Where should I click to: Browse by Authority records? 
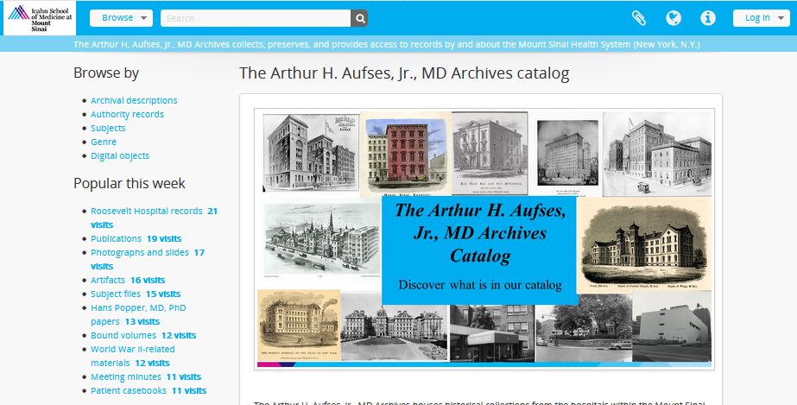point(127,114)
